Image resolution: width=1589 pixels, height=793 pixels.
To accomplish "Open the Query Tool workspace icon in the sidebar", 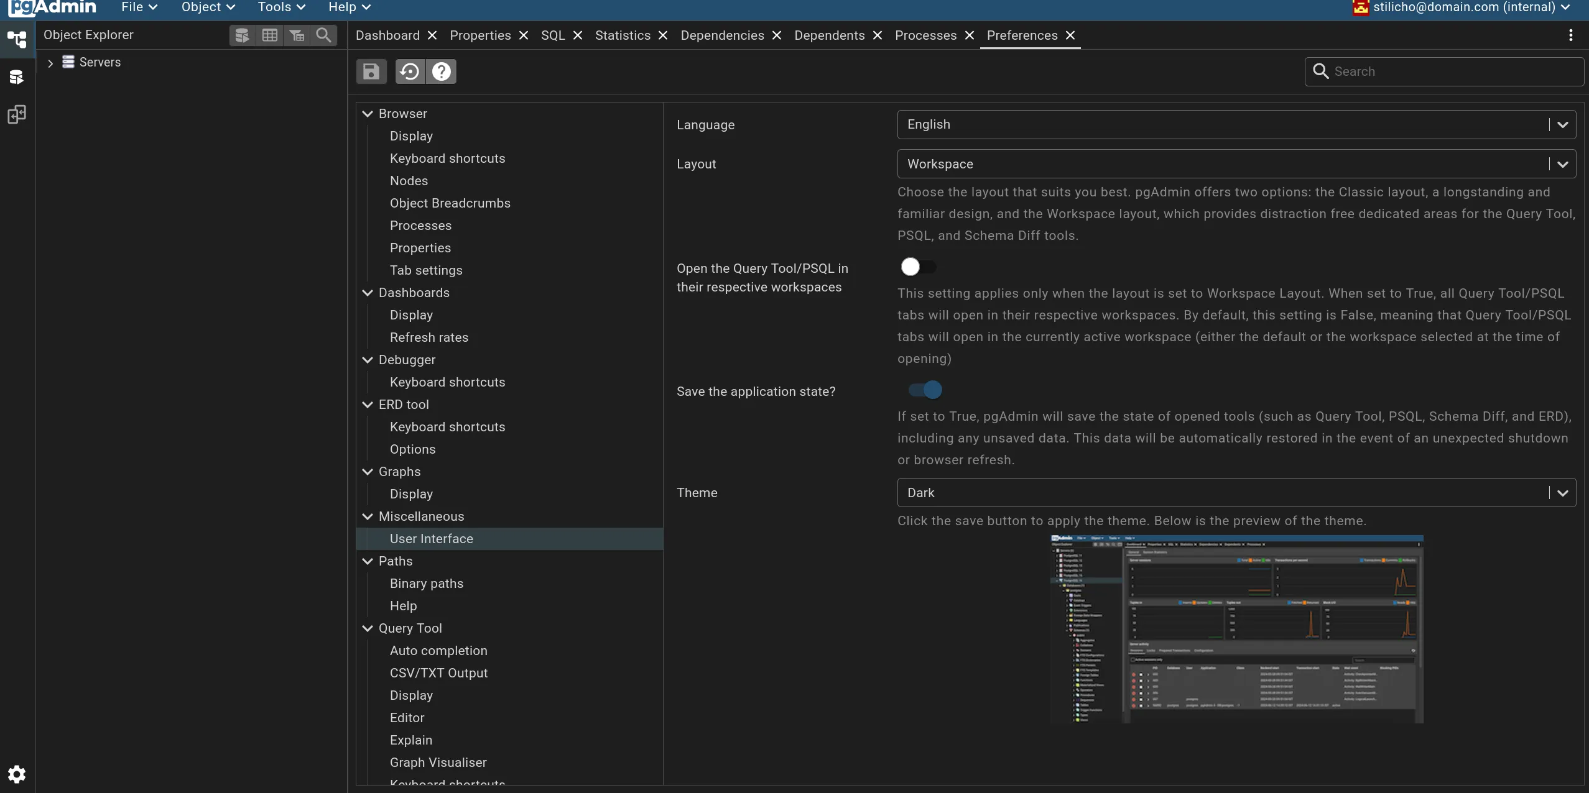I will point(17,77).
